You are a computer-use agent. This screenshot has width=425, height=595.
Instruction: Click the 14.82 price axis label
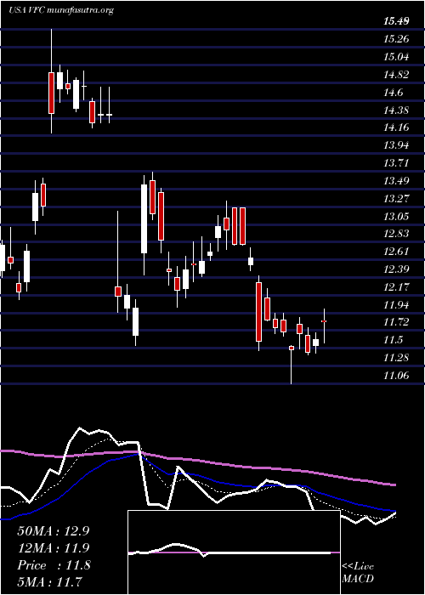pyautogui.click(x=396, y=75)
